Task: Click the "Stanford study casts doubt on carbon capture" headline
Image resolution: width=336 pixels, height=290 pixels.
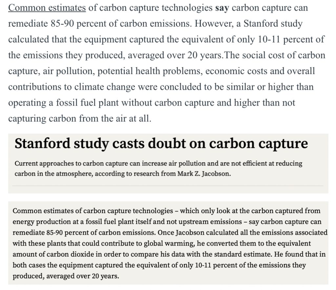Action: (x=161, y=144)
